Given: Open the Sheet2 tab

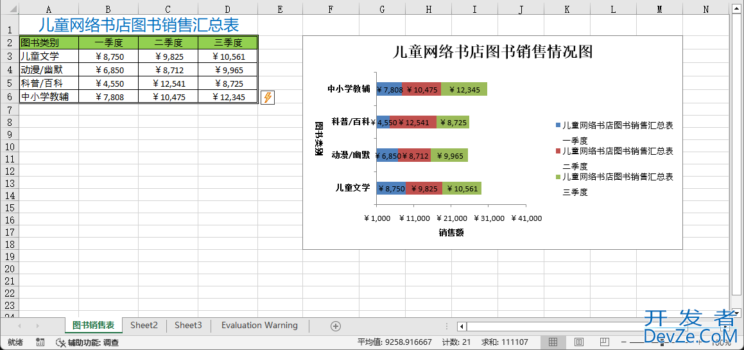Looking at the screenshot, I should 144,326.
